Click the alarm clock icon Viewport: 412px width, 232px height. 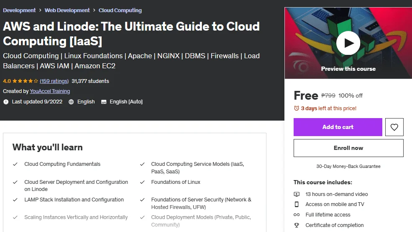(297, 108)
